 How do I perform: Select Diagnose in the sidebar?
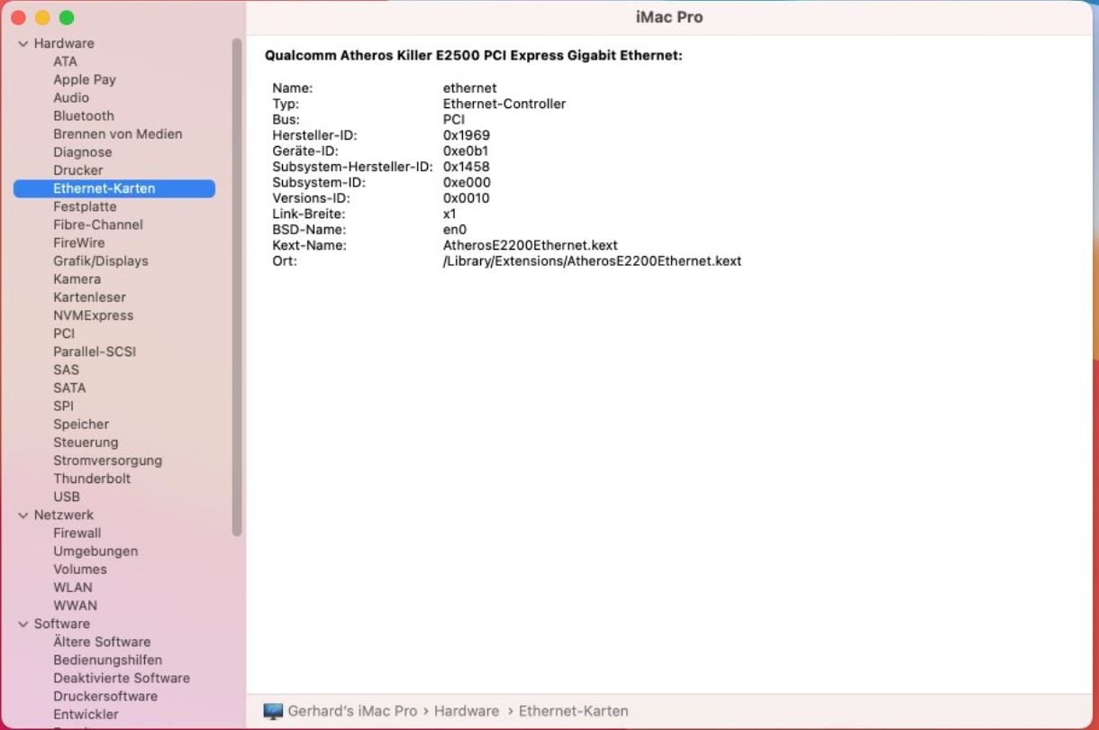83,152
